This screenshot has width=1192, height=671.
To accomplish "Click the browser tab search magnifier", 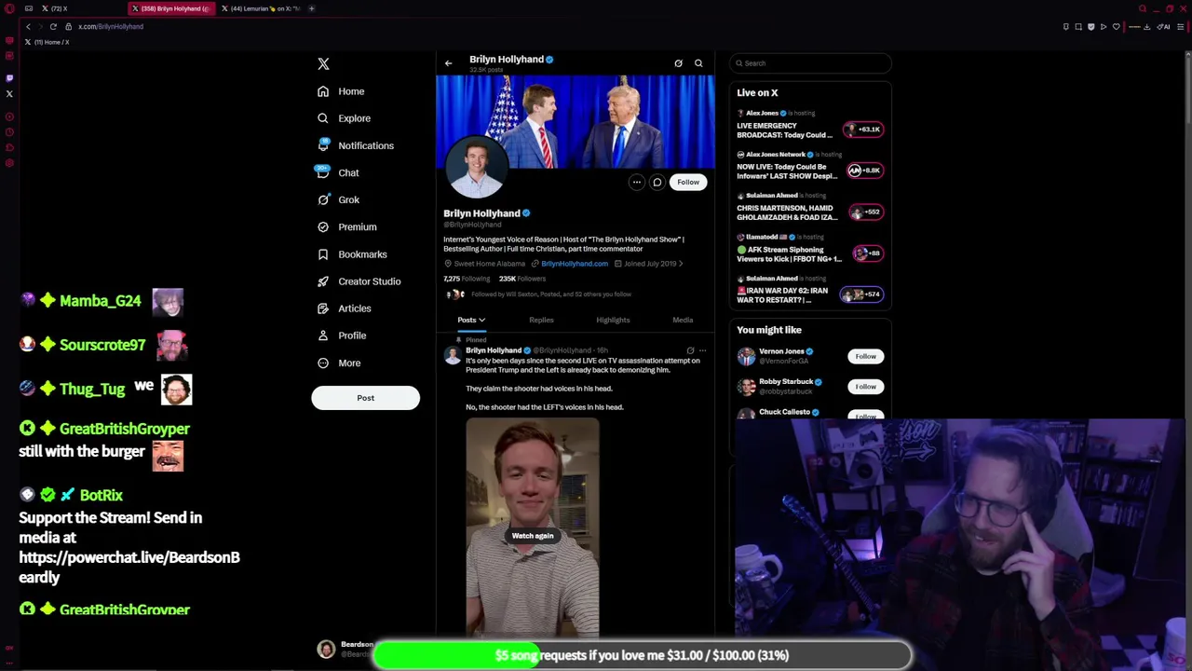I will coord(1143,8).
